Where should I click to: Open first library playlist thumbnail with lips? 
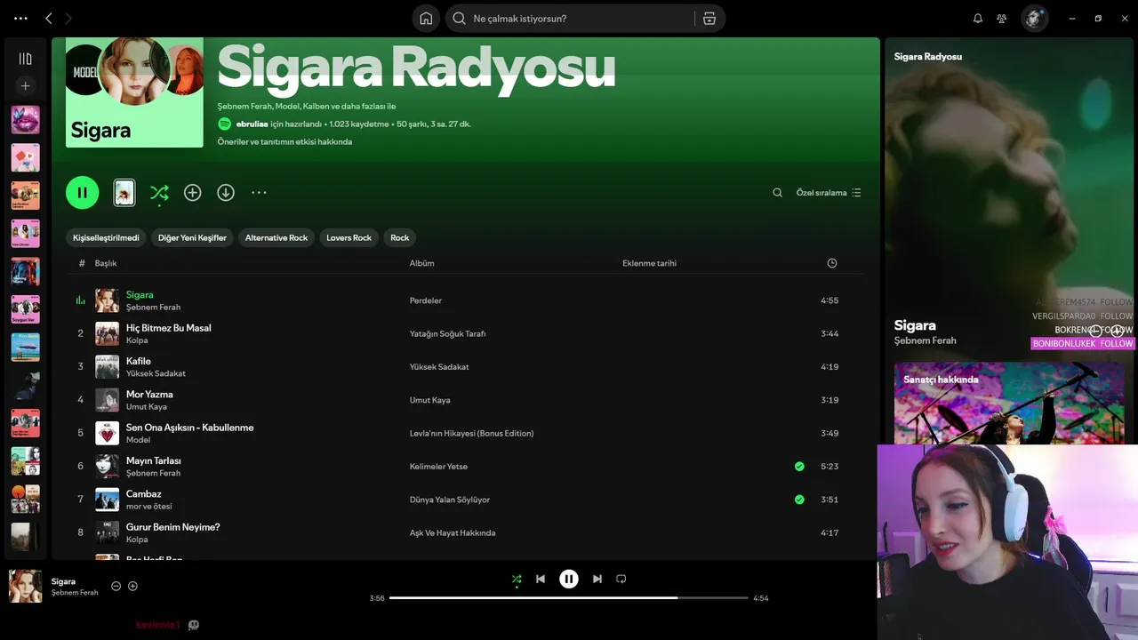(x=25, y=120)
